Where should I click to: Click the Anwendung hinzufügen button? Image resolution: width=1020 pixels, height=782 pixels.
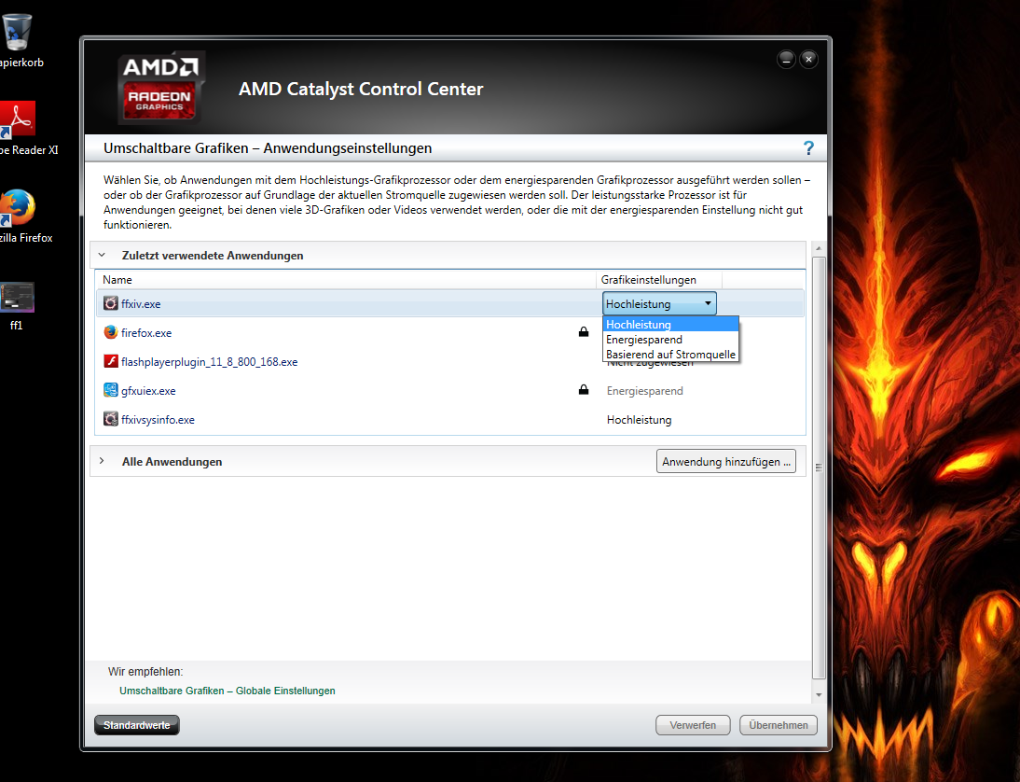tap(726, 462)
